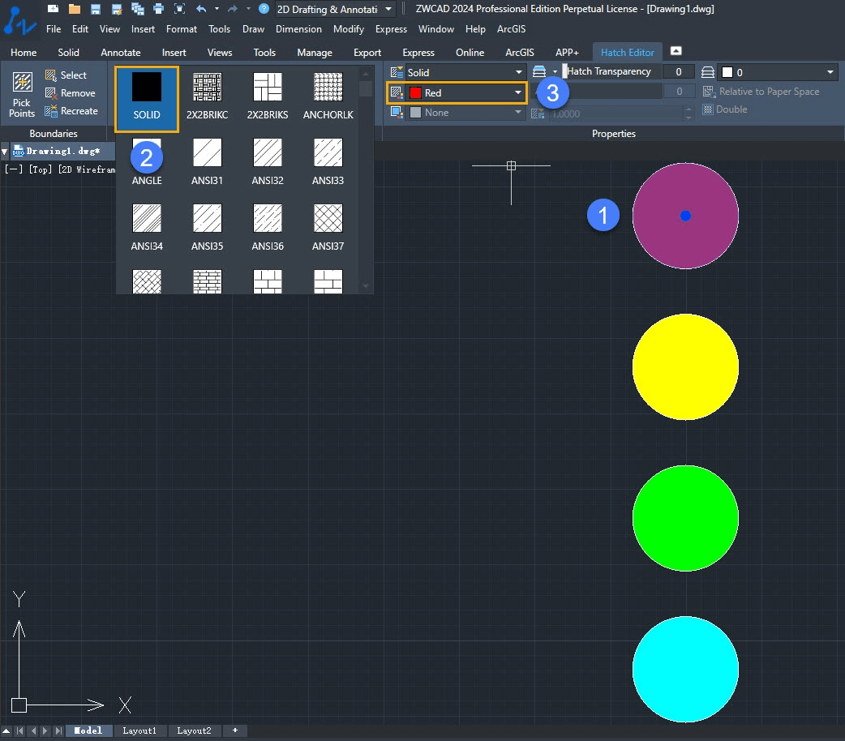Select the SOLID hatch pattern

147,99
